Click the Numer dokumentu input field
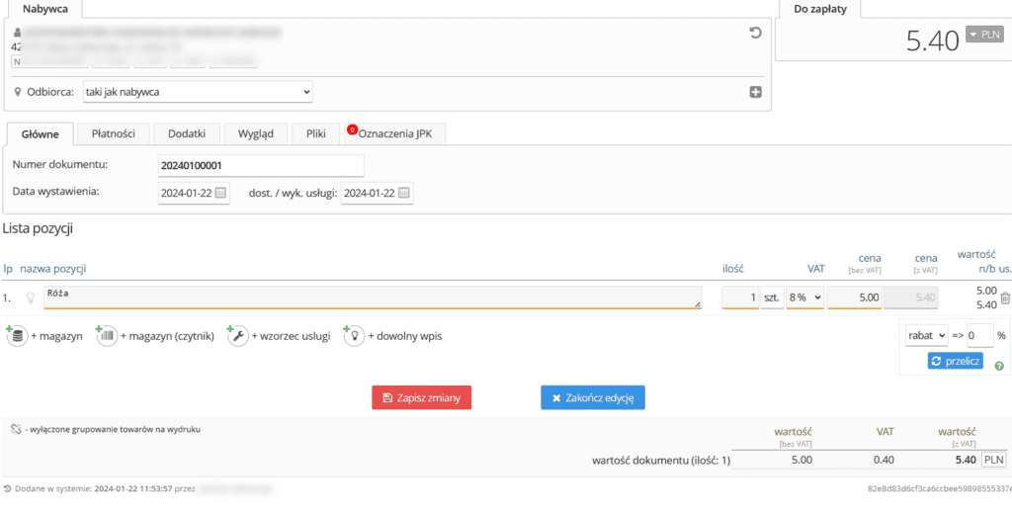 260,165
